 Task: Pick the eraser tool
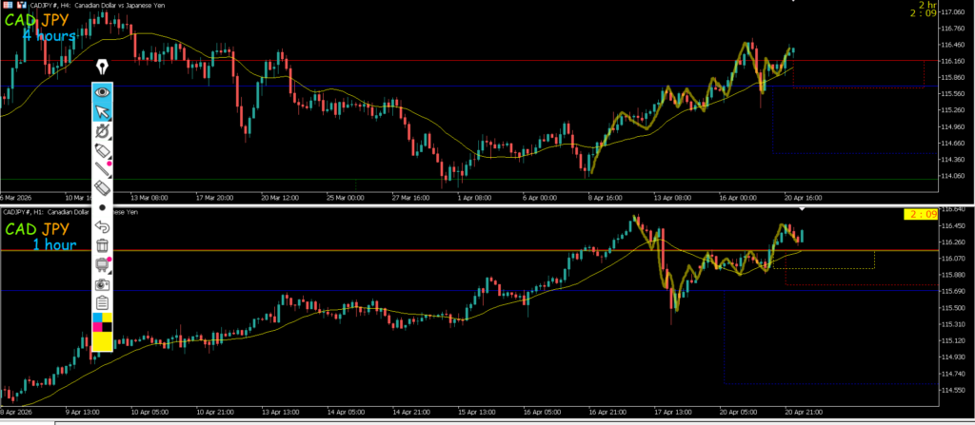coord(103,188)
